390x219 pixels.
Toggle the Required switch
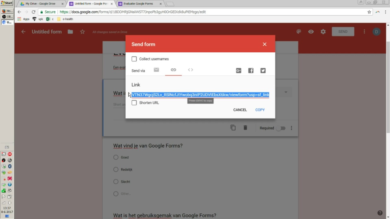pyautogui.click(x=281, y=128)
